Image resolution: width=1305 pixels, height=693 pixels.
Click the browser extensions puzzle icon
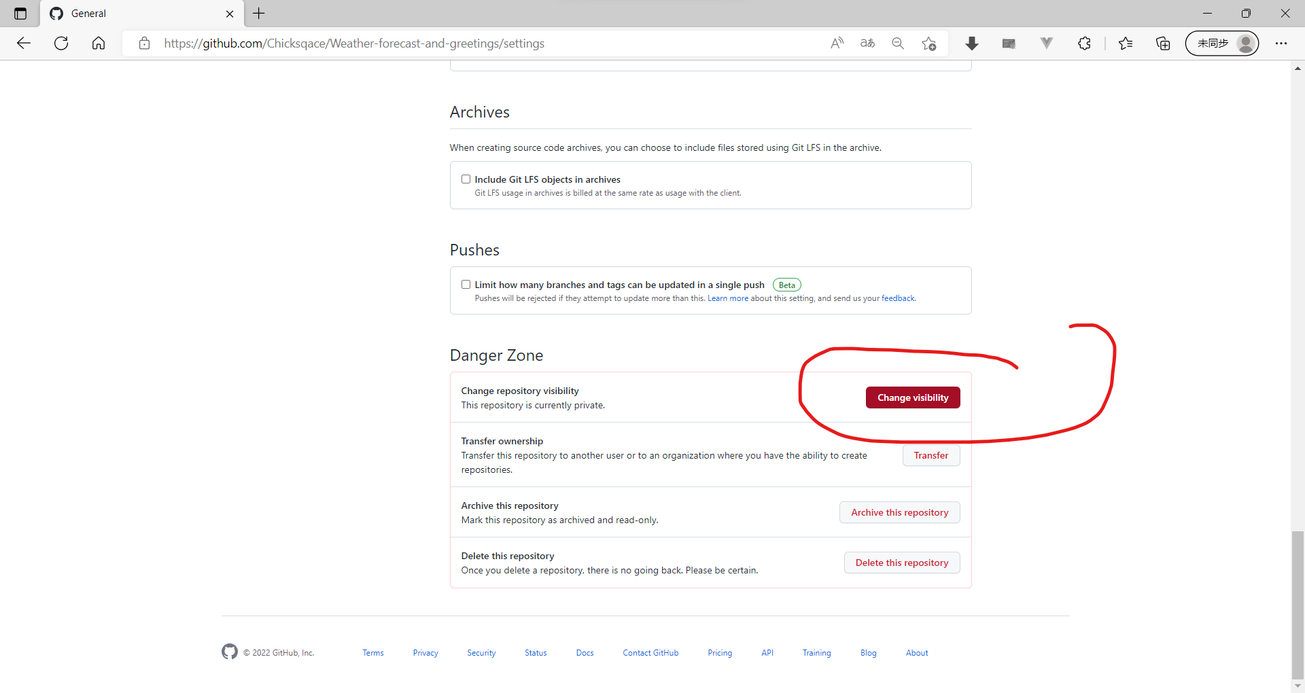1084,43
